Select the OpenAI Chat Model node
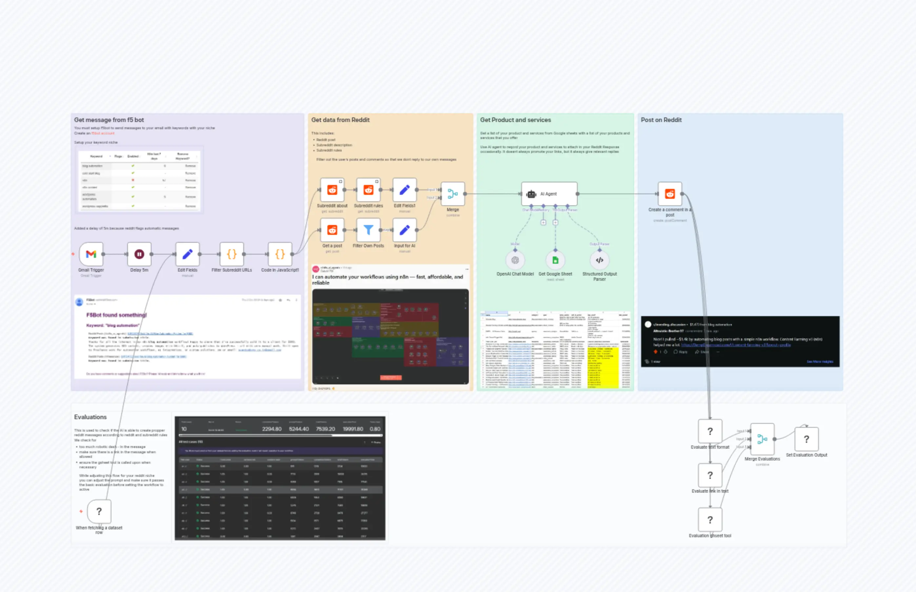 click(x=515, y=260)
